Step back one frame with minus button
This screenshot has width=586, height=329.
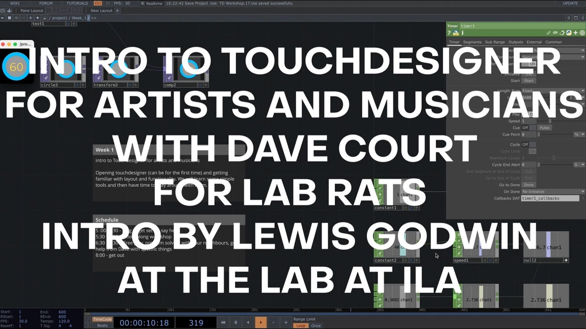point(273,323)
